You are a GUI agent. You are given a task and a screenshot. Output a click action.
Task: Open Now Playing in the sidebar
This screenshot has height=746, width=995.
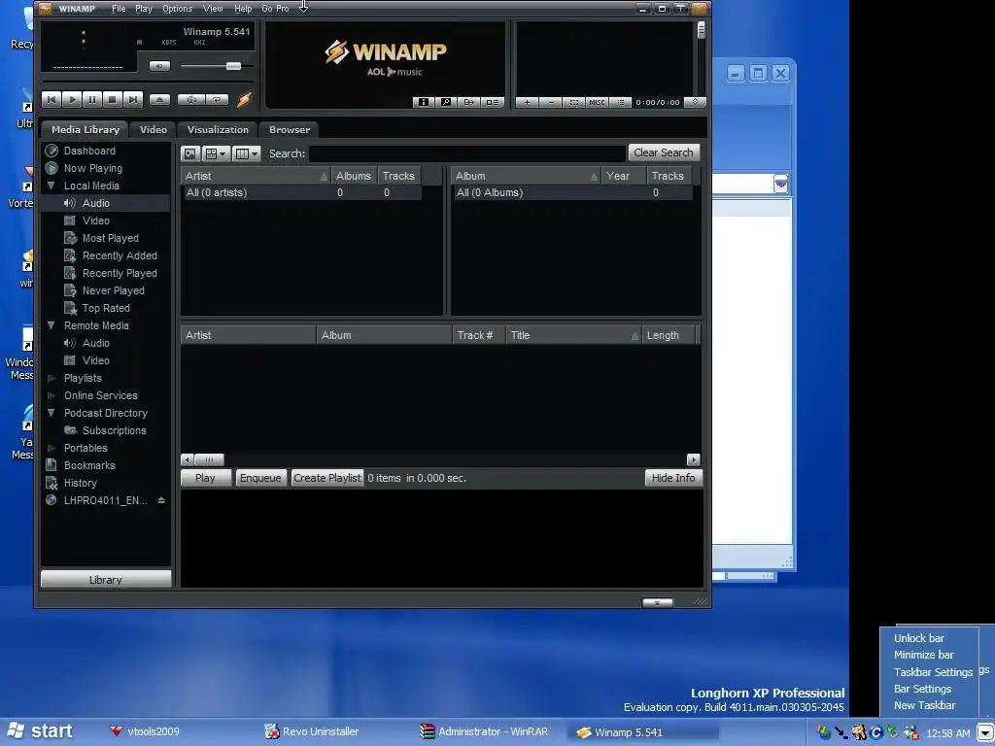click(x=92, y=168)
